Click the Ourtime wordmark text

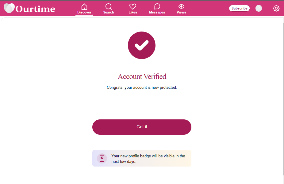pos(35,9)
